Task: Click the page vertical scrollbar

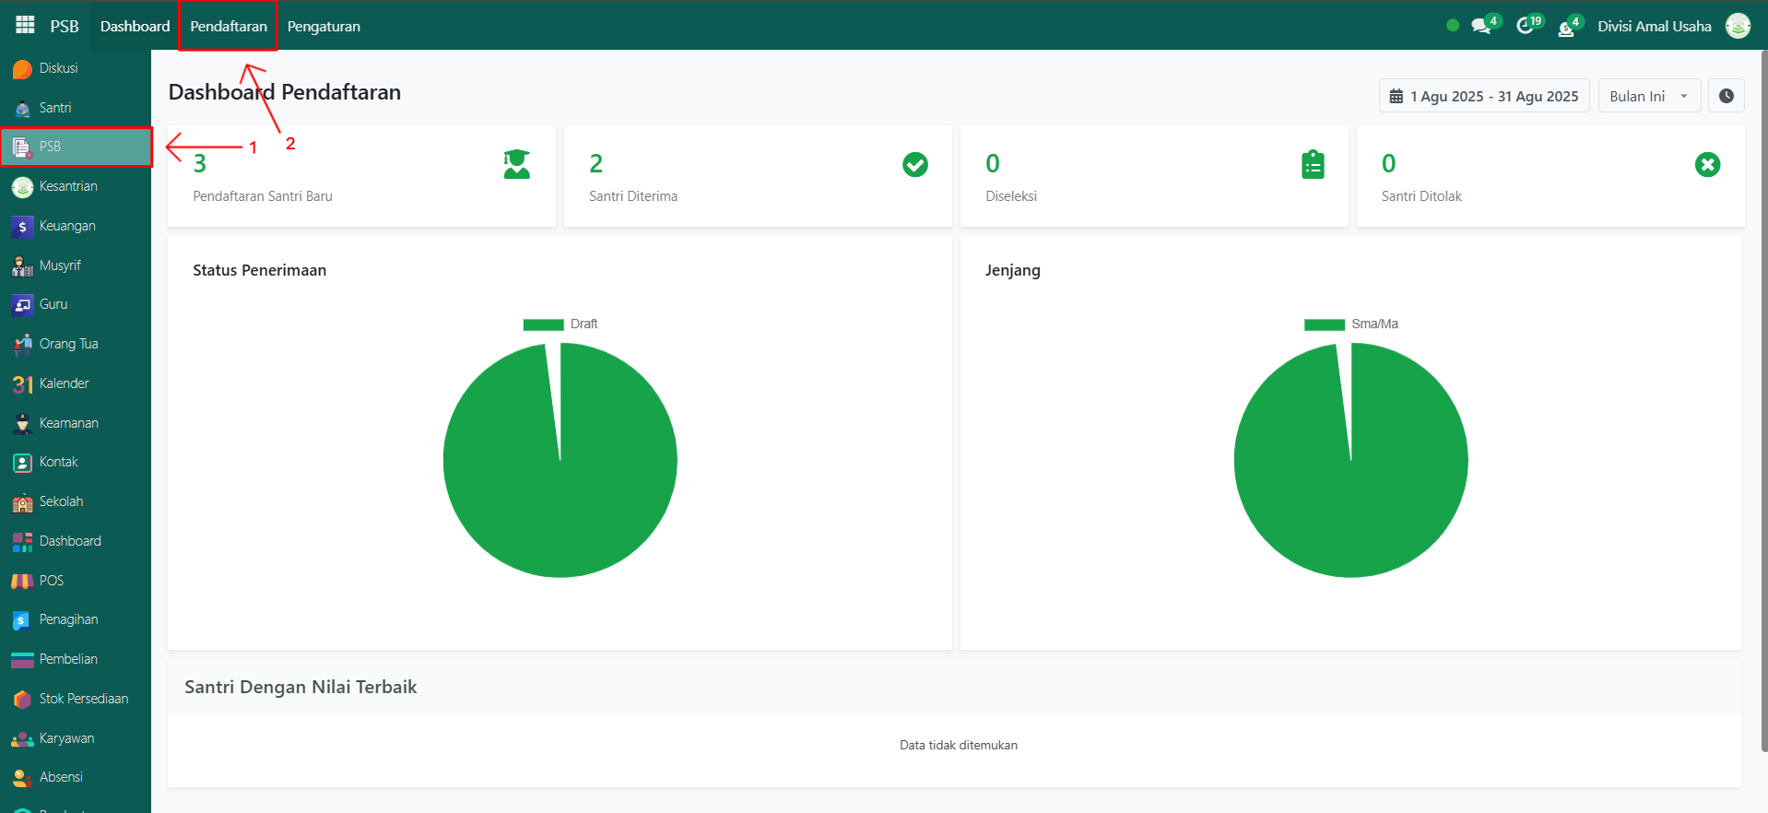Action: [x=1762, y=369]
